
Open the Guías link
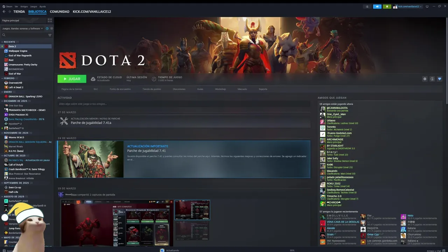[x=200, y=89]
